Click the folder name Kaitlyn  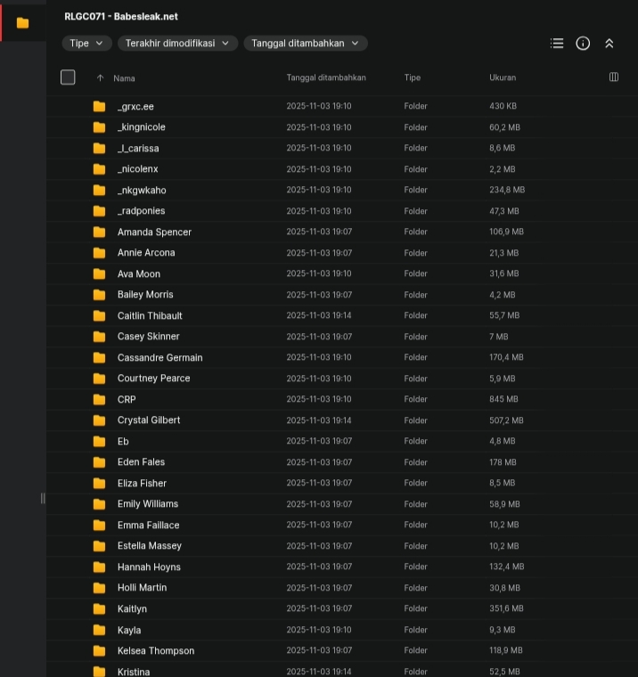click(132, 608)
